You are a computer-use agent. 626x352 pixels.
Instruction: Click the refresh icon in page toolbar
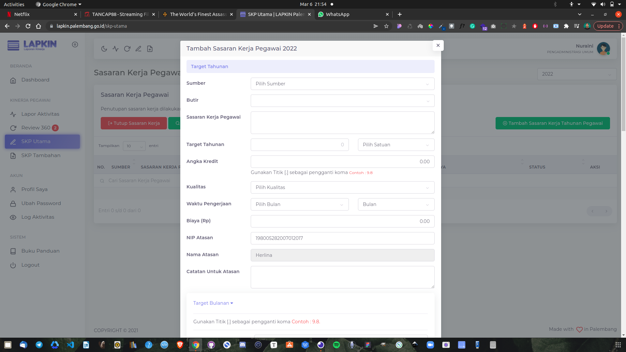tap(127, 49)
